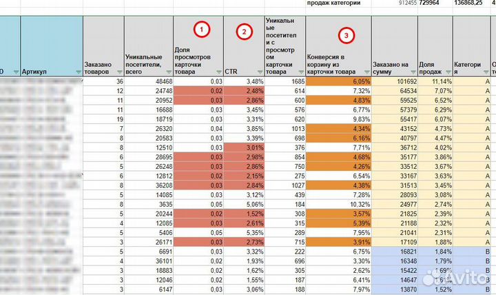Viewport: 496px width, 295px height.
Task: Click red circle marker number 1
Action: tap(200, 30)
